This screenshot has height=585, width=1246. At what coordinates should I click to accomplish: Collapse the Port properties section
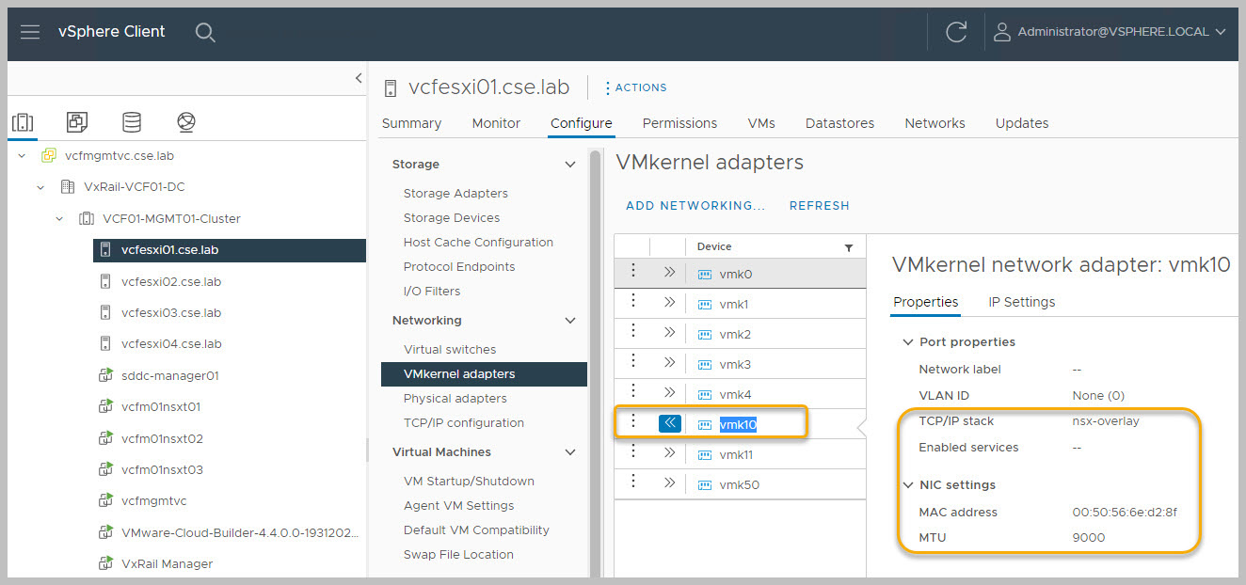pyautogui.click(x=908, y=342)
